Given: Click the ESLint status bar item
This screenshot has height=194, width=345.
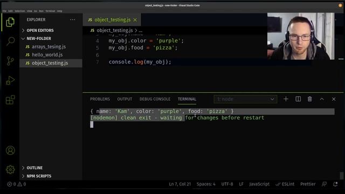Looking at the screenshot, I should (285, 184).
